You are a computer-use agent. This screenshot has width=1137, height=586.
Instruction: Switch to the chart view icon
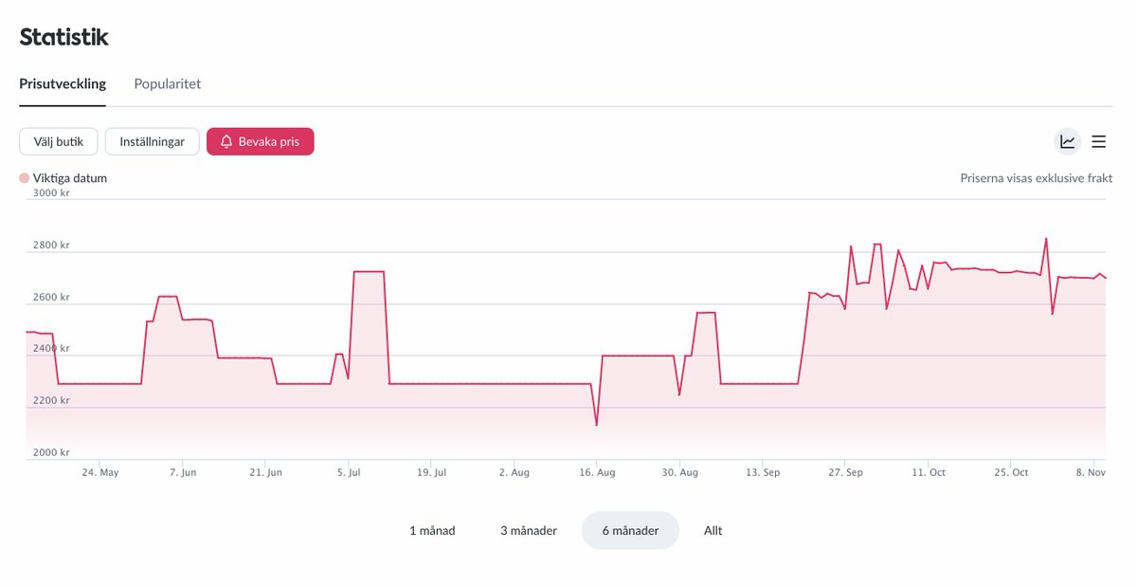1068,142
